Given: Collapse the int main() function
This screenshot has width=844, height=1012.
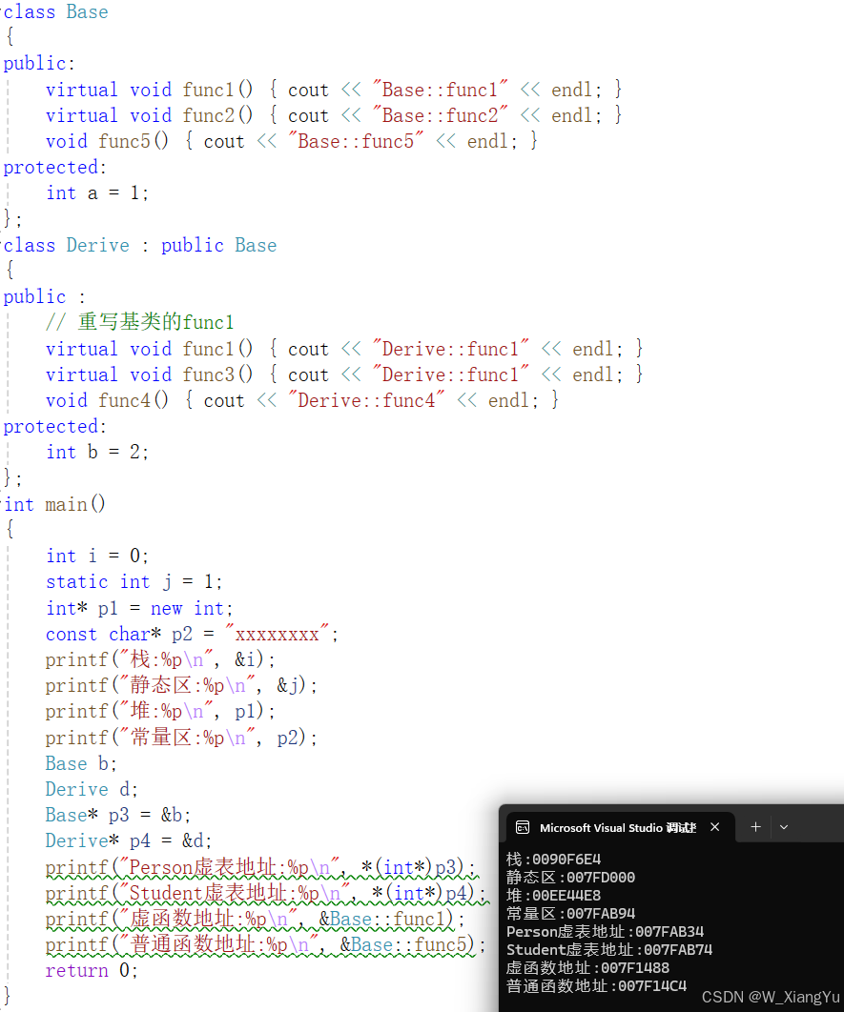Looking at the screenshot, I should pyautogui.click(x=2, y=505).
